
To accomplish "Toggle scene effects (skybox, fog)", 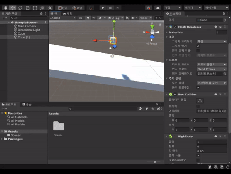I will [x=100, y=18].
